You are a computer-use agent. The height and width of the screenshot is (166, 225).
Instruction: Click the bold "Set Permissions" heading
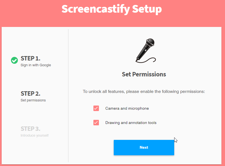pos(144,74)
